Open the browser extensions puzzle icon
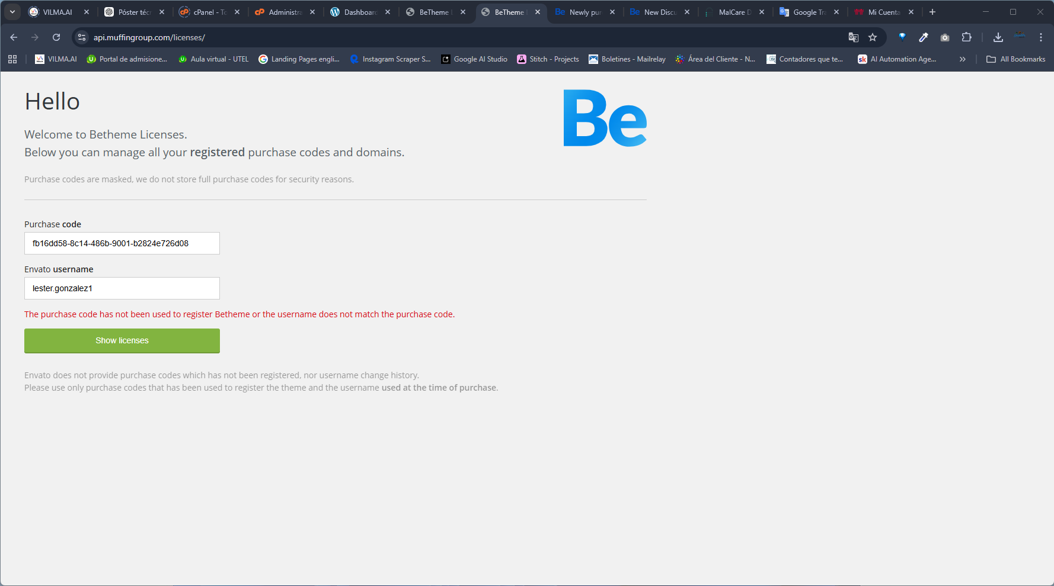 967,37
